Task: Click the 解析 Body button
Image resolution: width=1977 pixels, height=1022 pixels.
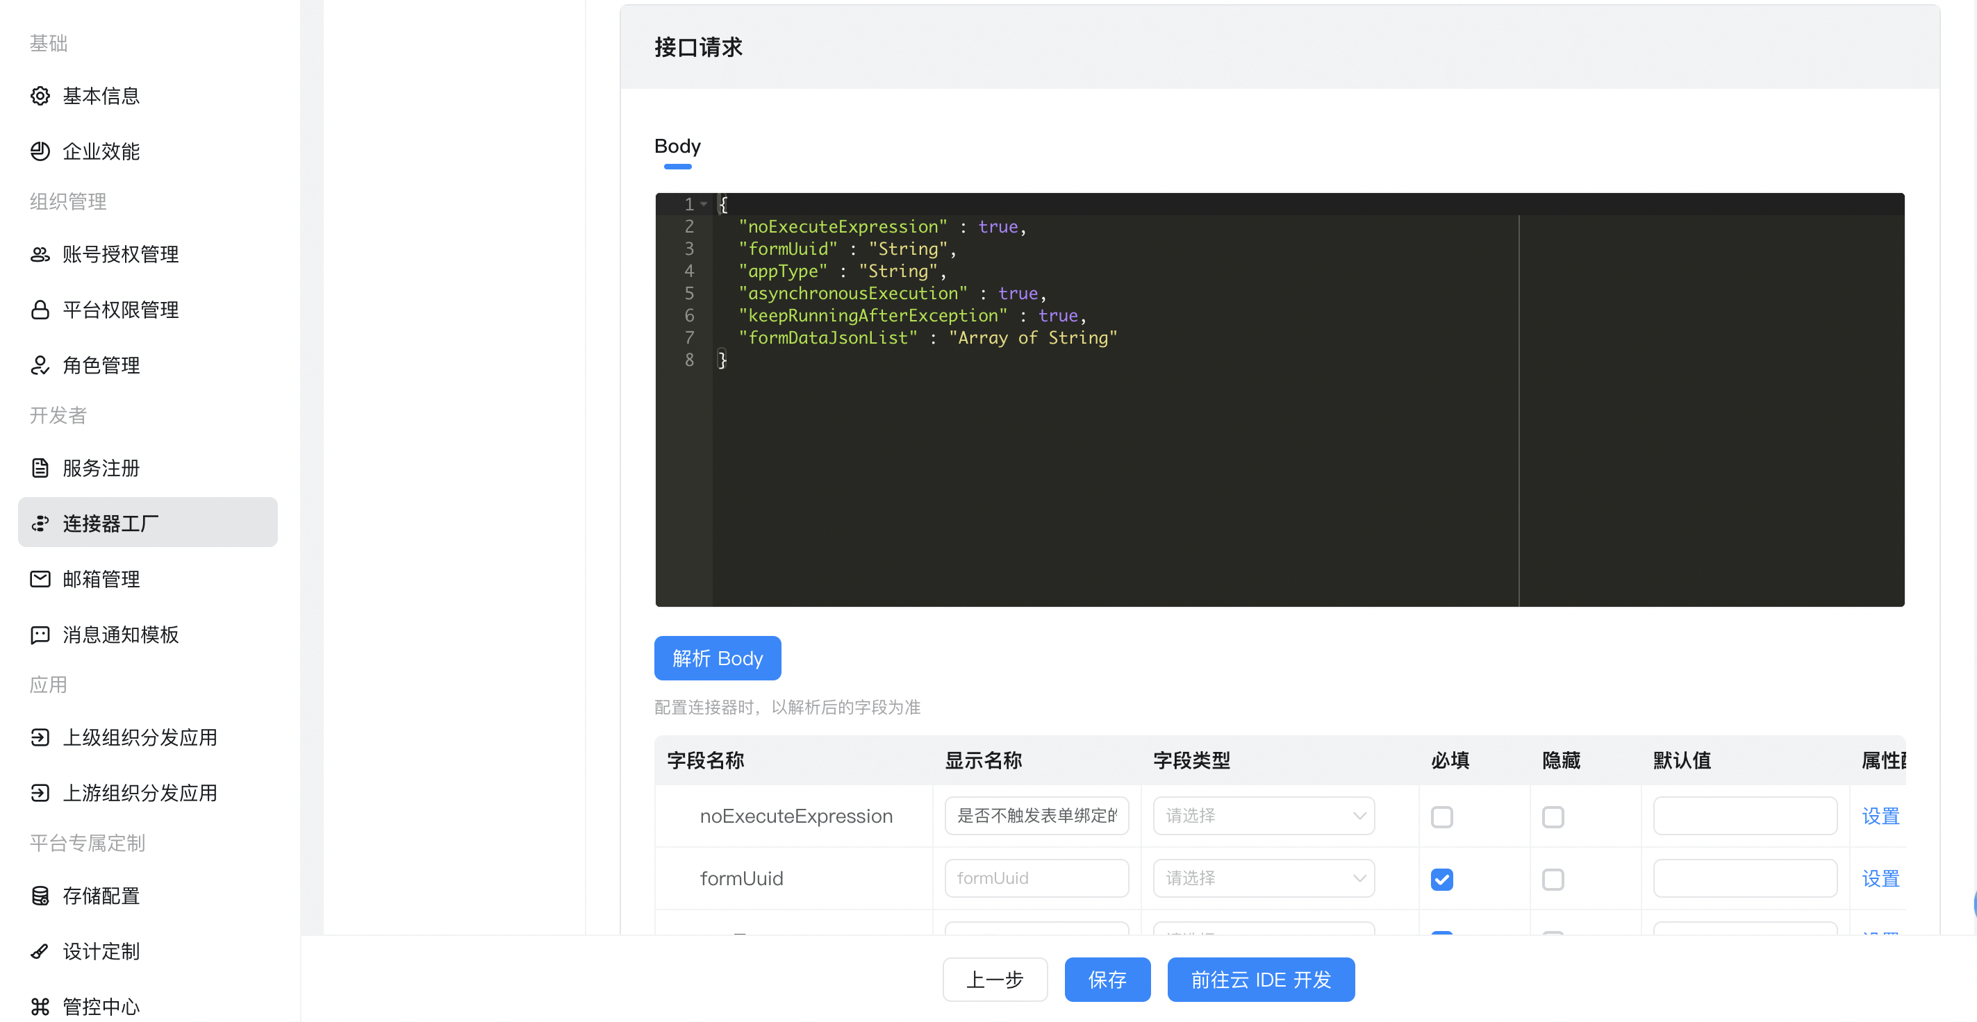Action: 717,658
